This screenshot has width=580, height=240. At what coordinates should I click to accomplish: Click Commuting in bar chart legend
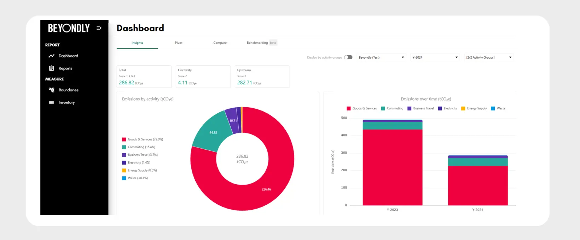[392, 108]
